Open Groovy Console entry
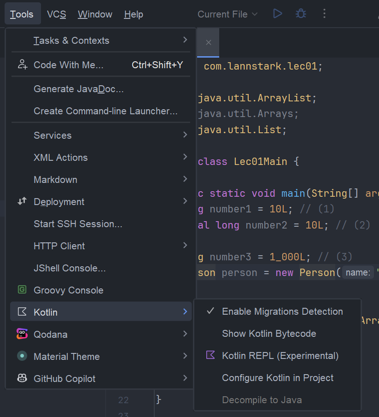Image resolution: width=379 pixels, height=417 pixels. coord(101,290)
